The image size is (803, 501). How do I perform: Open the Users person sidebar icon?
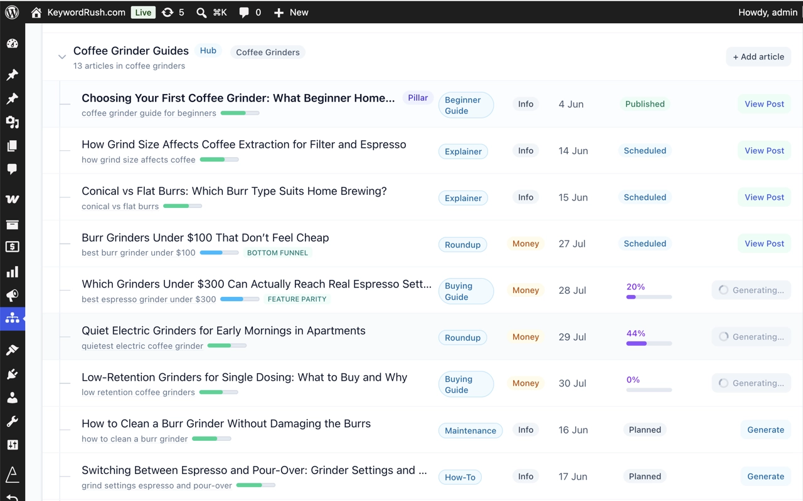[x=12, y=398]
